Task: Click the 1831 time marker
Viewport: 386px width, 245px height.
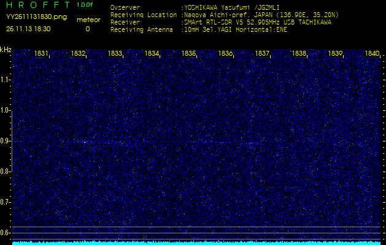Action: pos(42,54)
